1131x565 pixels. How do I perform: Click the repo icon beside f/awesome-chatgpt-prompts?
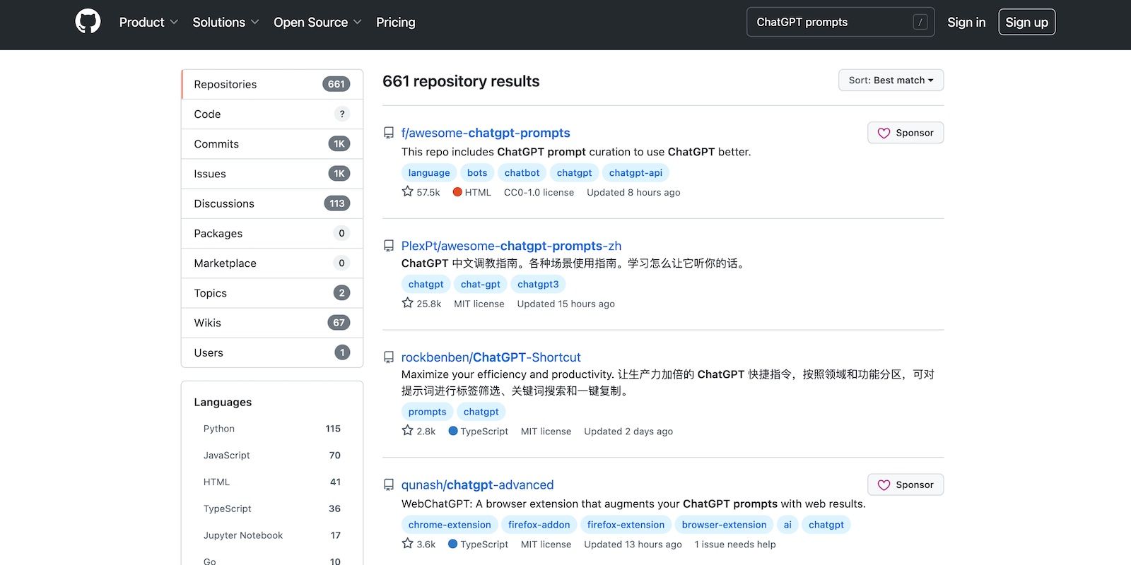click(389, 133)
